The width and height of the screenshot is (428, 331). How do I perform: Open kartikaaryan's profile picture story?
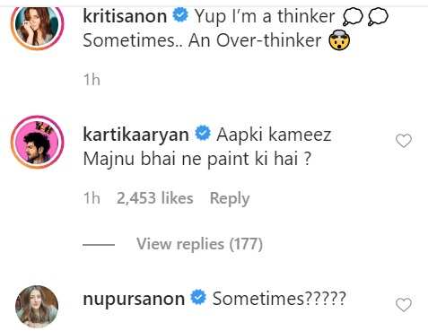coord(38,143)
